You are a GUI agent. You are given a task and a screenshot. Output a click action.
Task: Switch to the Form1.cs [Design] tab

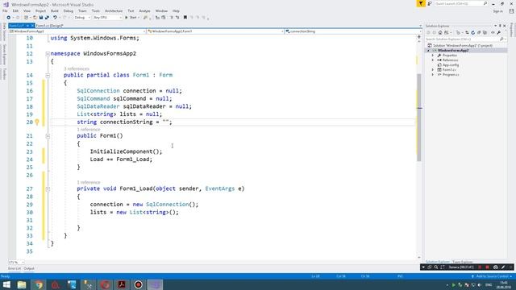[x=49, y=25]
